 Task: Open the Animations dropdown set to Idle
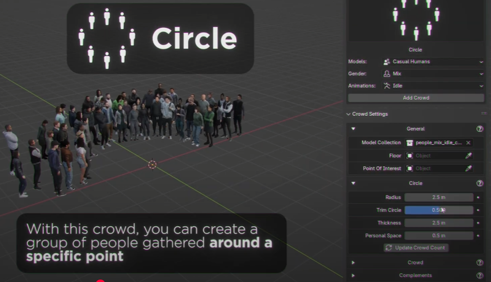(432, 86)
